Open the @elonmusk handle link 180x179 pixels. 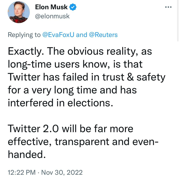tap(52, 16)
